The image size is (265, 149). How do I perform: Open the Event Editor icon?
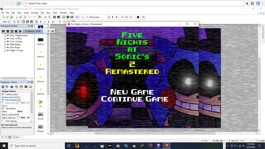[x=68, y=17]
